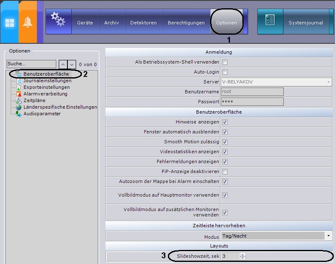Click the Journaleinstellungen tree icon
This screenshot has height=264, width=335.
click(x=19, y=81)
